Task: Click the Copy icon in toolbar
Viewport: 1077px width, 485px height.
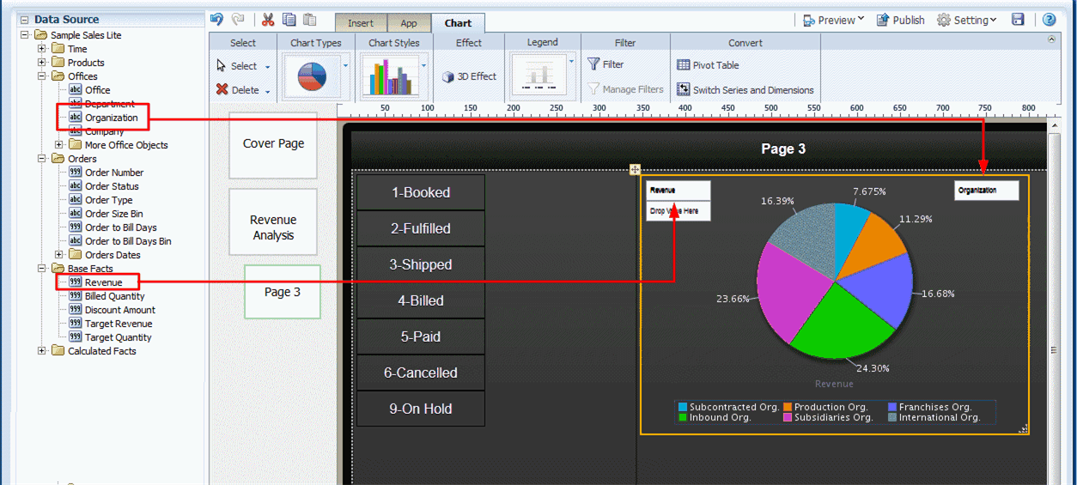Action: pyautogui.click(x=289, y=19)
